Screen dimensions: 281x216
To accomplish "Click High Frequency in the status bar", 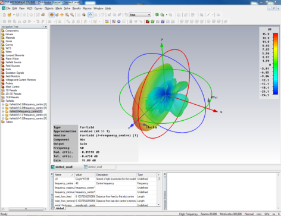I will [x=188, y=214].
